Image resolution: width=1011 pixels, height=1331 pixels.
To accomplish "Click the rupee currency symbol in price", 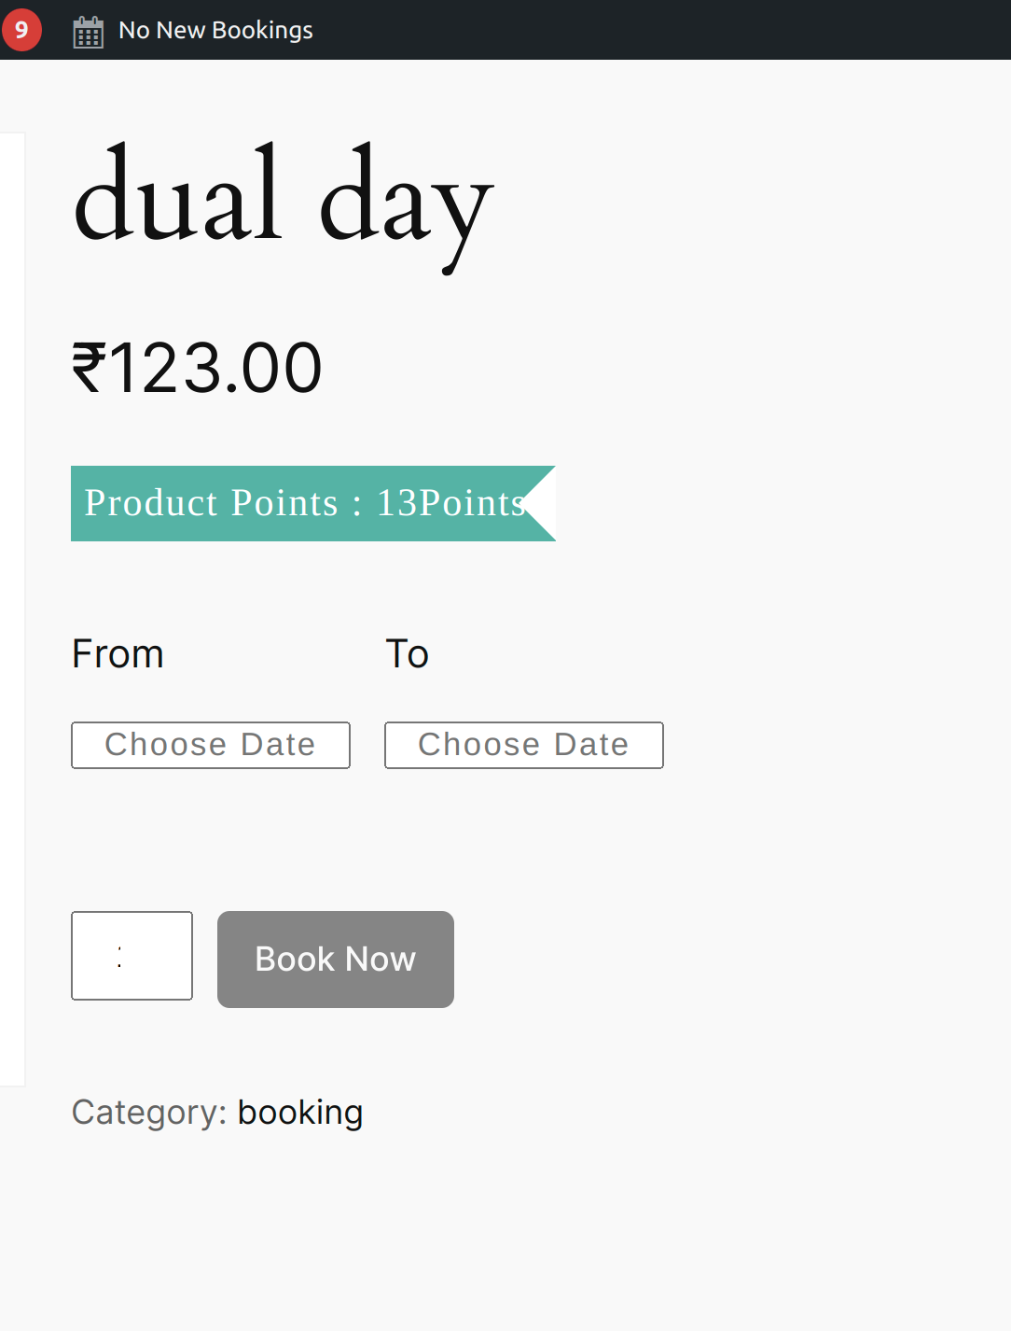I will pos(89,368).
